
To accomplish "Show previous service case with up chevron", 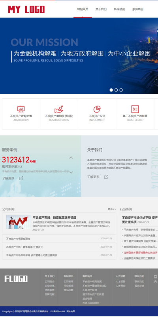I will coord(71,158).
